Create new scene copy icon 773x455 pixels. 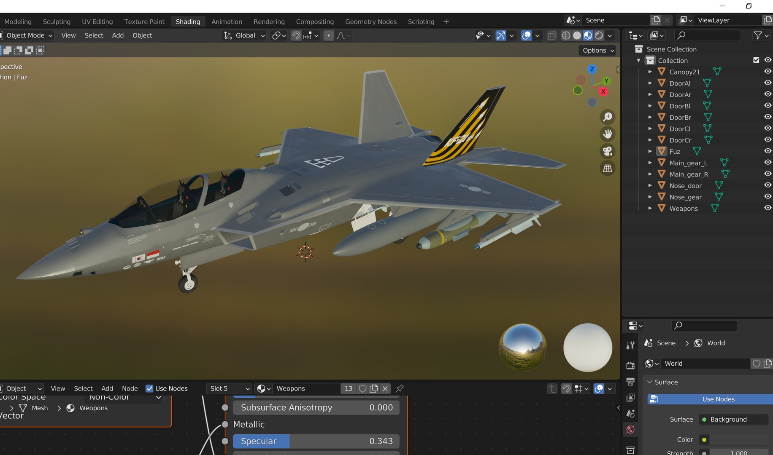(656, 20)
